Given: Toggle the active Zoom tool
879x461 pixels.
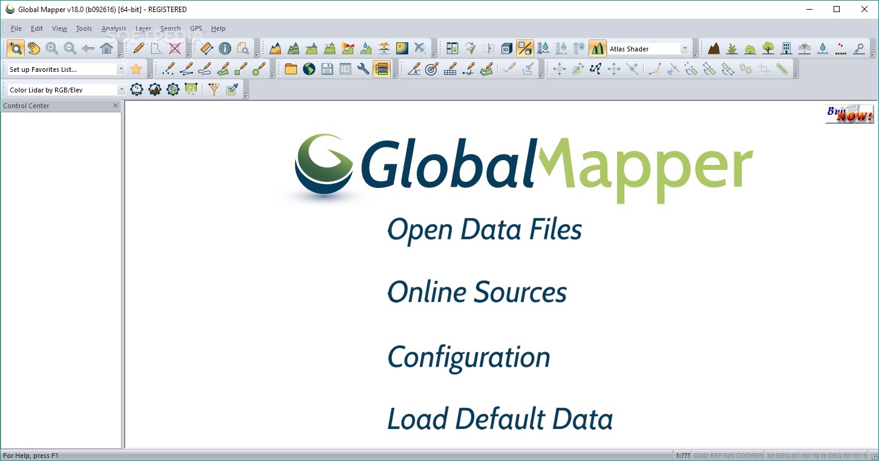Looking at the screenshot, I should 16,48.
